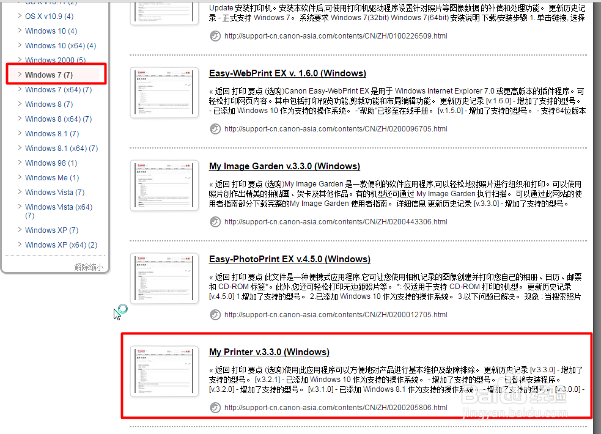The image size is (601, 434).
Task: Filter by Windows 8.1 (x64) (7)
Action: (x=61, y=149)
